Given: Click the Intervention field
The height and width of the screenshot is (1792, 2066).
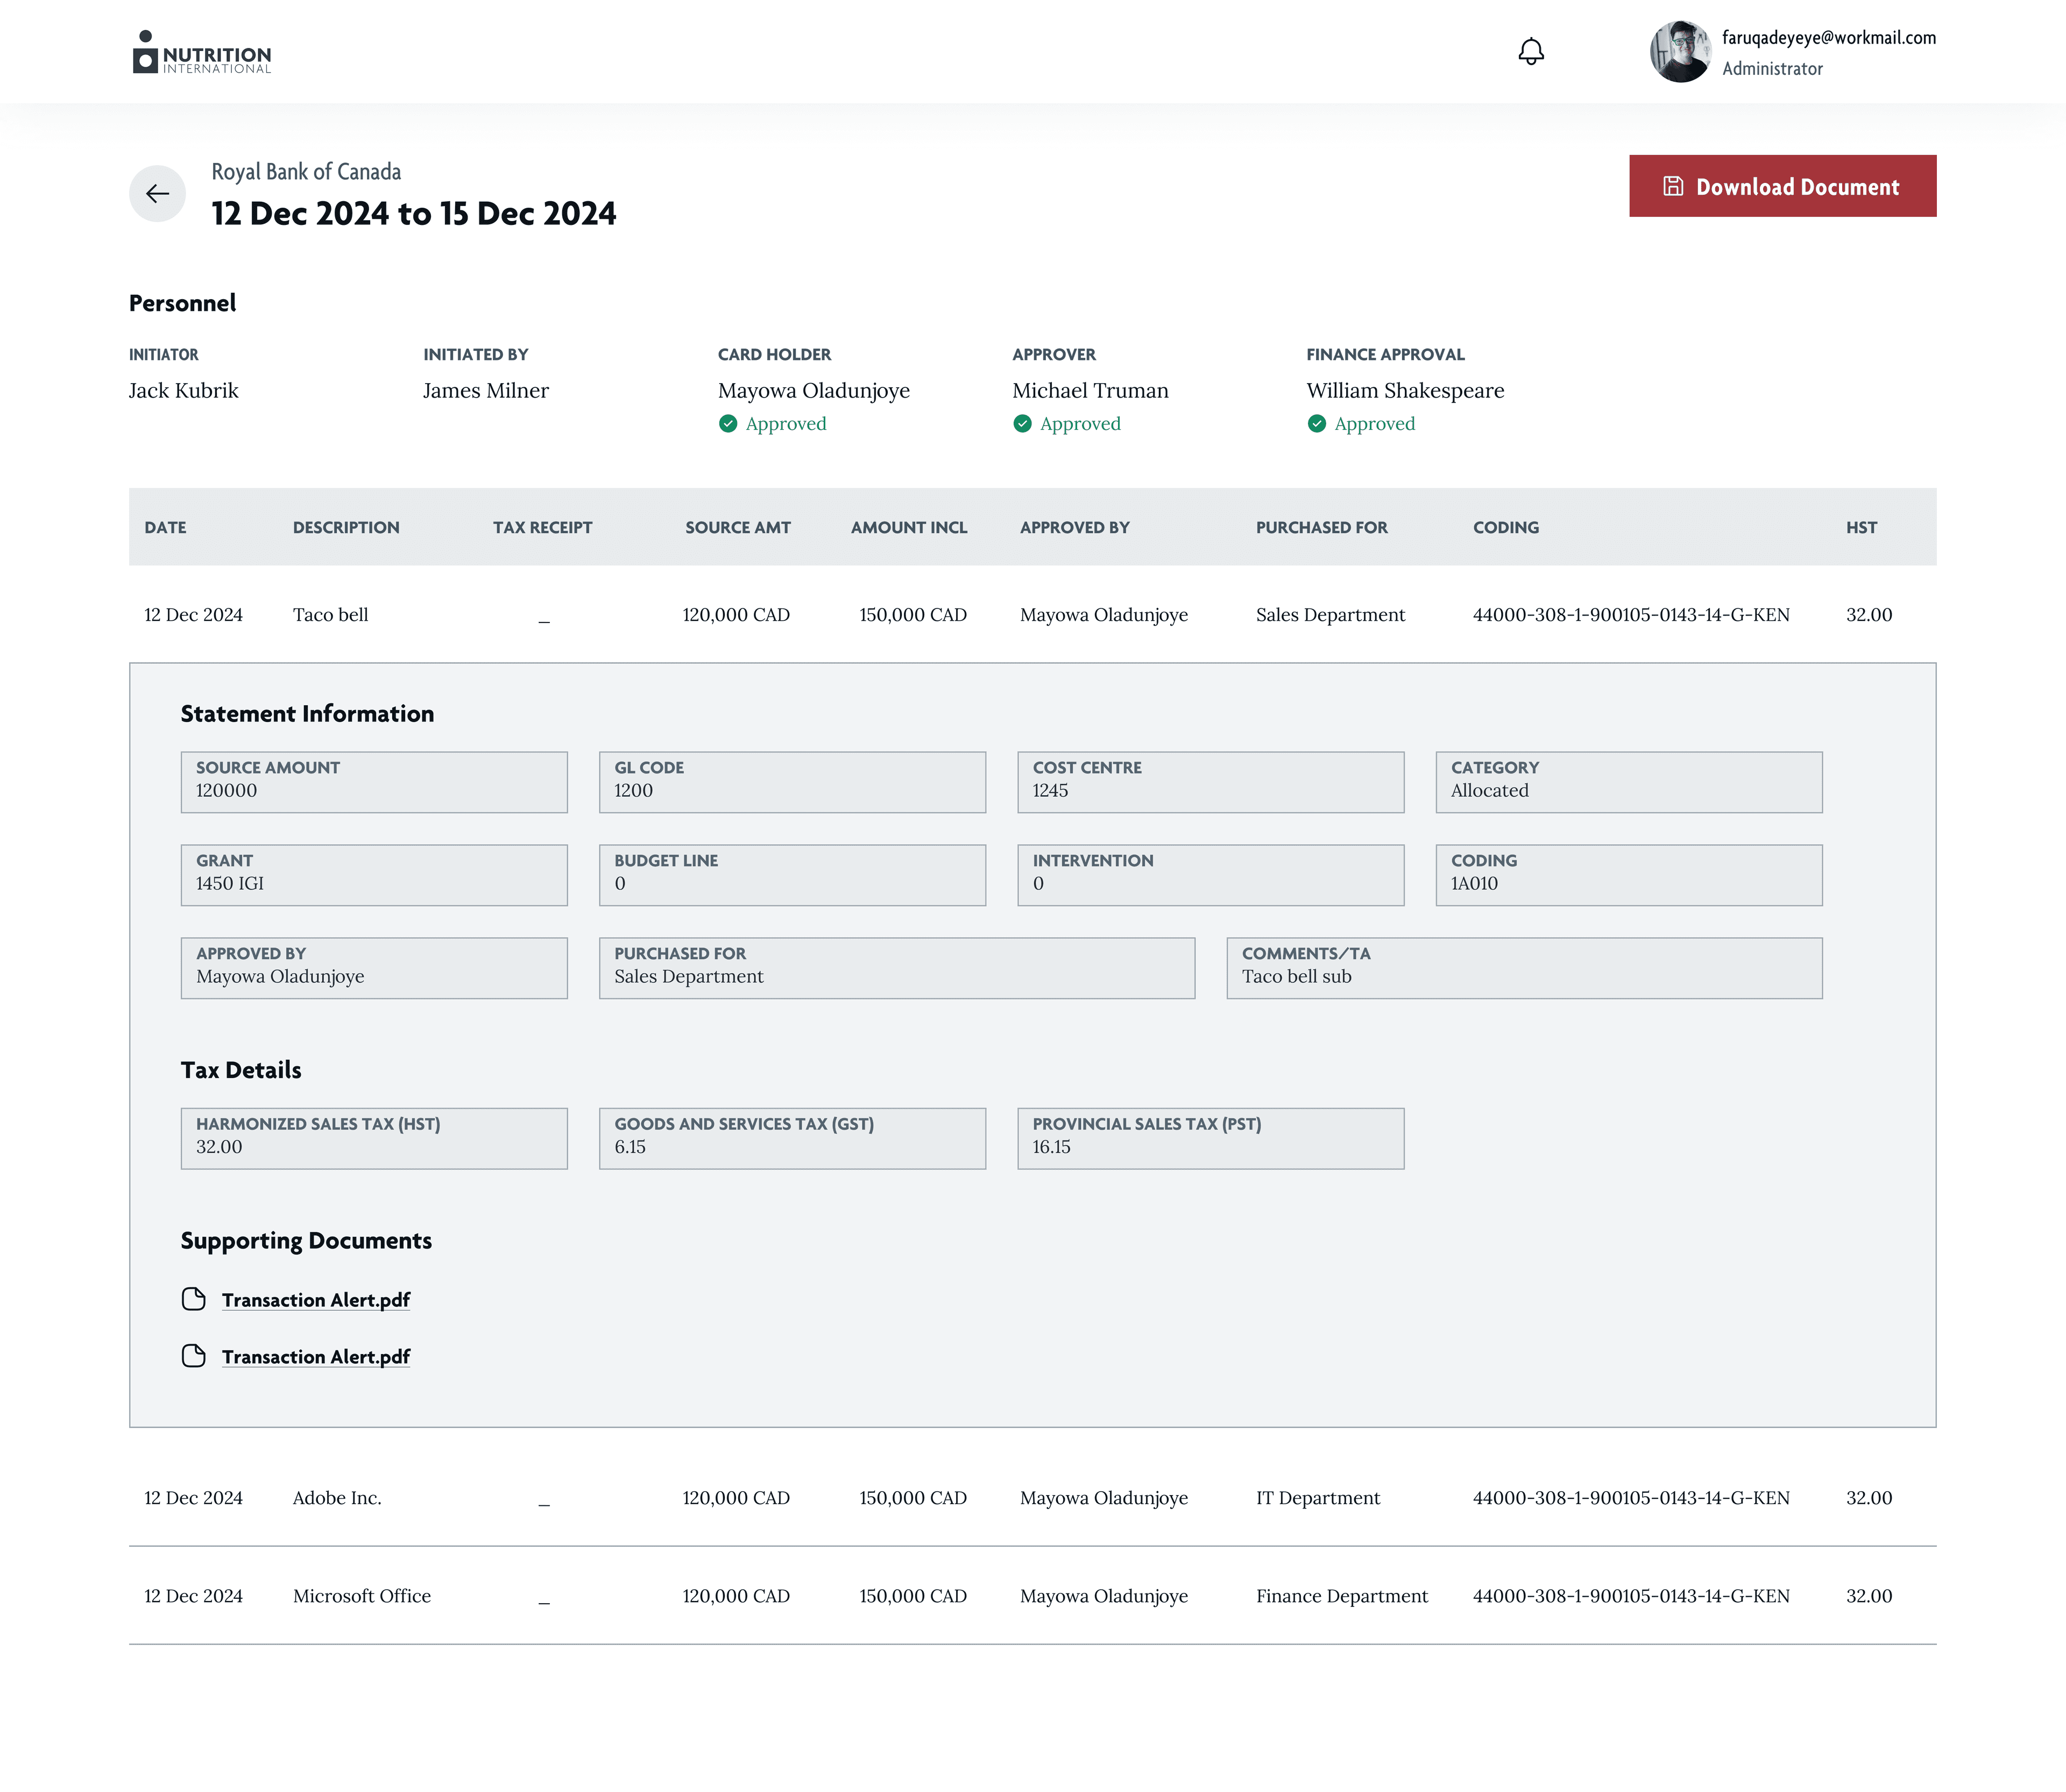Looking at the screenshot, I should (1211, 875).
